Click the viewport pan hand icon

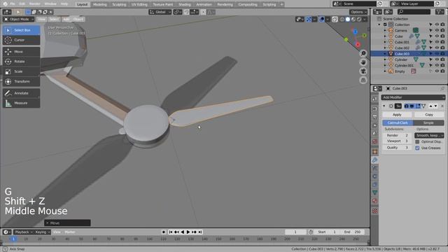pyautogui.click(x=363, y=62)
